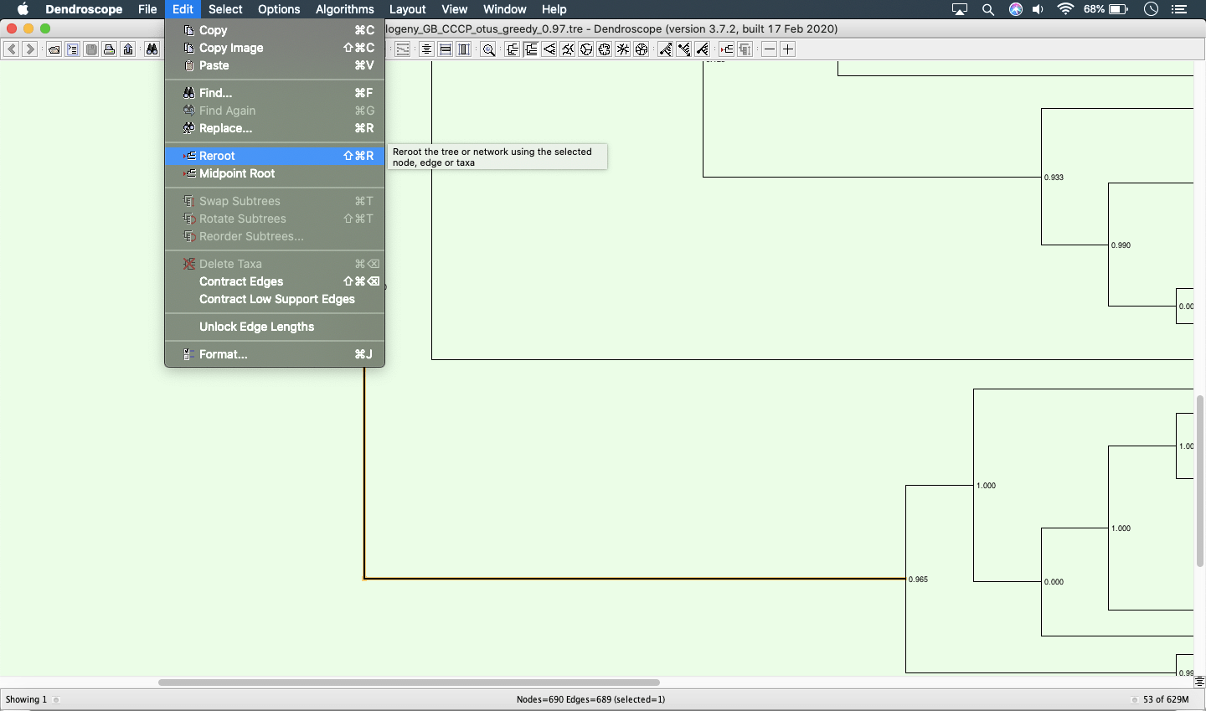The height and width of the screenshot is (711, 1206).
Task: Open Format... from the Edit menu
Action: tap(275, 354)
